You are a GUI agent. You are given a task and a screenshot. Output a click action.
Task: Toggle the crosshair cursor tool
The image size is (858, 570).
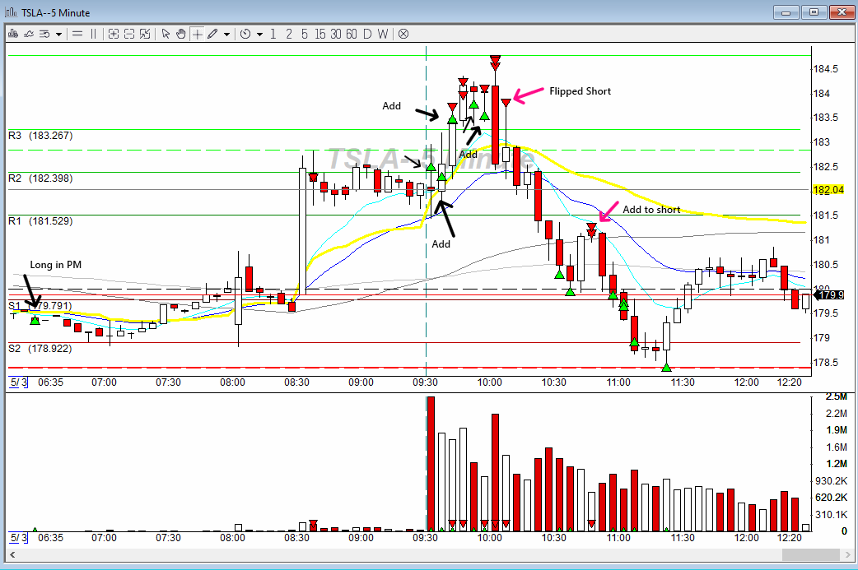pyautogui.click(x=197, y=34)
